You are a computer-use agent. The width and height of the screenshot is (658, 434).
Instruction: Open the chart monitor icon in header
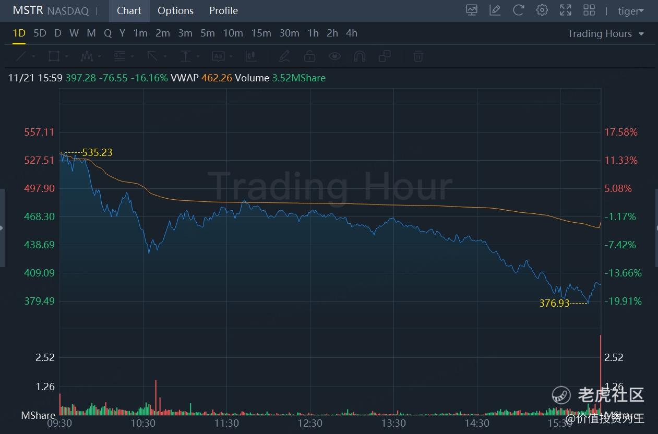point(472,10)
